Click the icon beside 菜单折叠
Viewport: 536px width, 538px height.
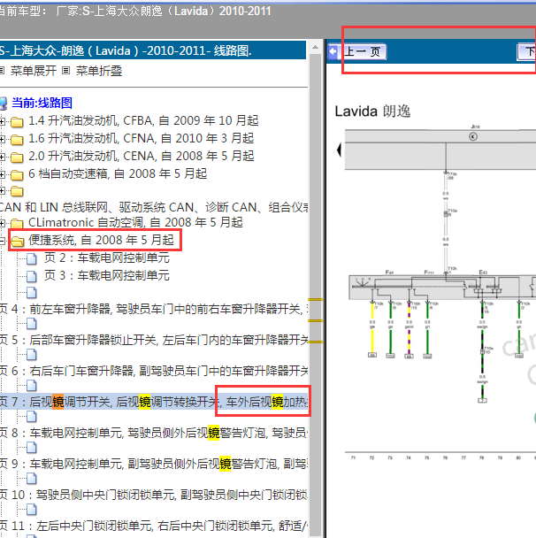click(65, 71)
